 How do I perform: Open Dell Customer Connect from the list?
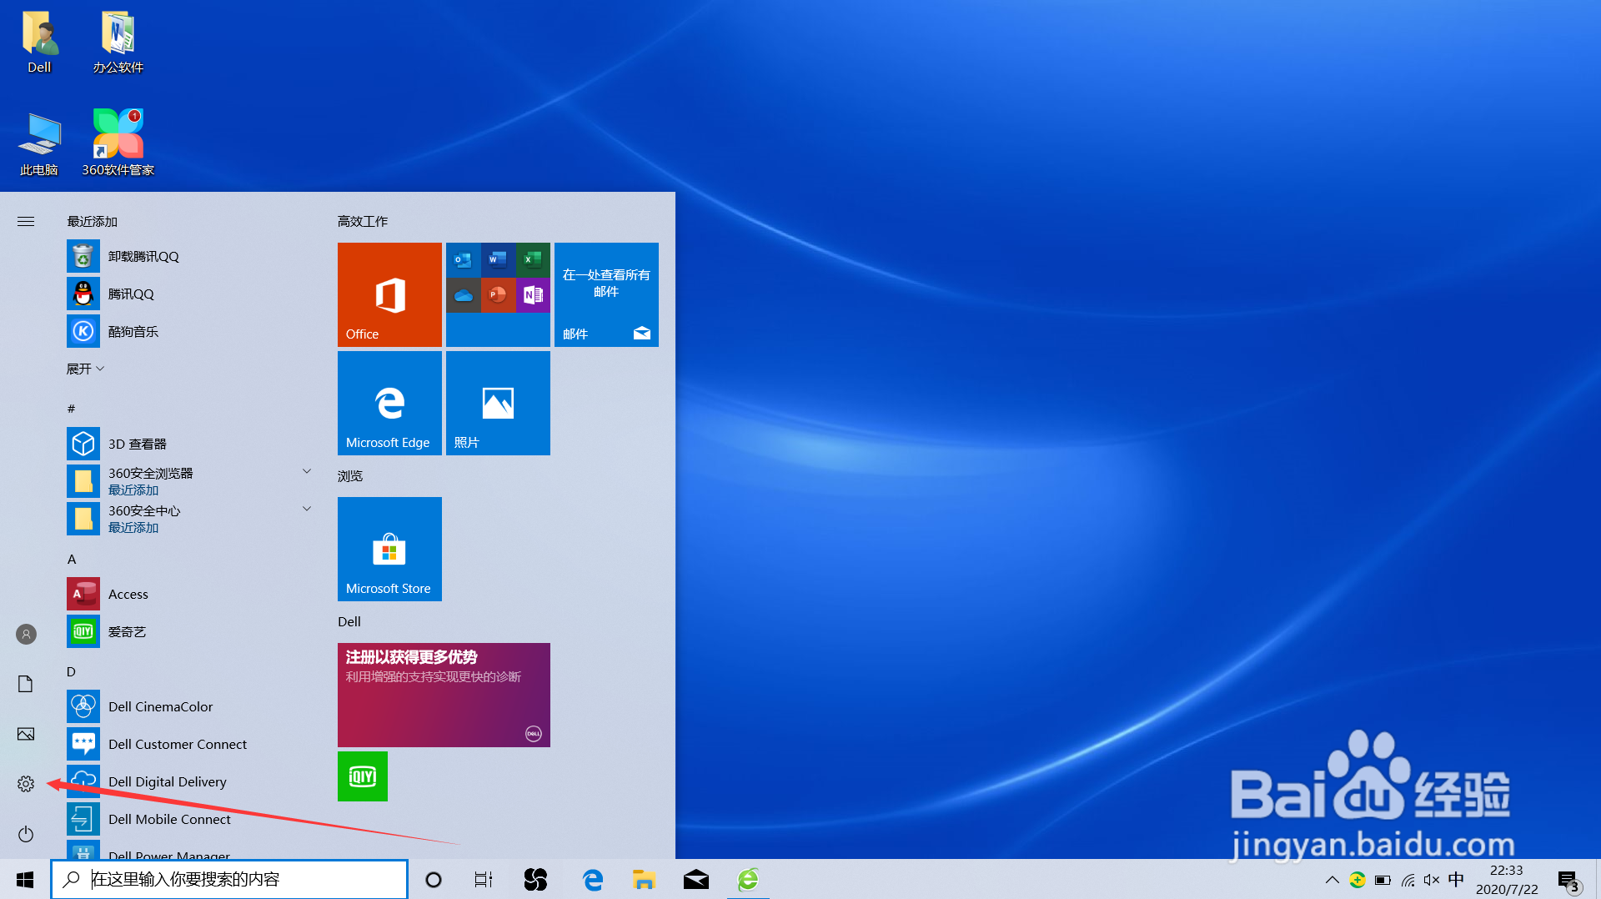point(192,745)
